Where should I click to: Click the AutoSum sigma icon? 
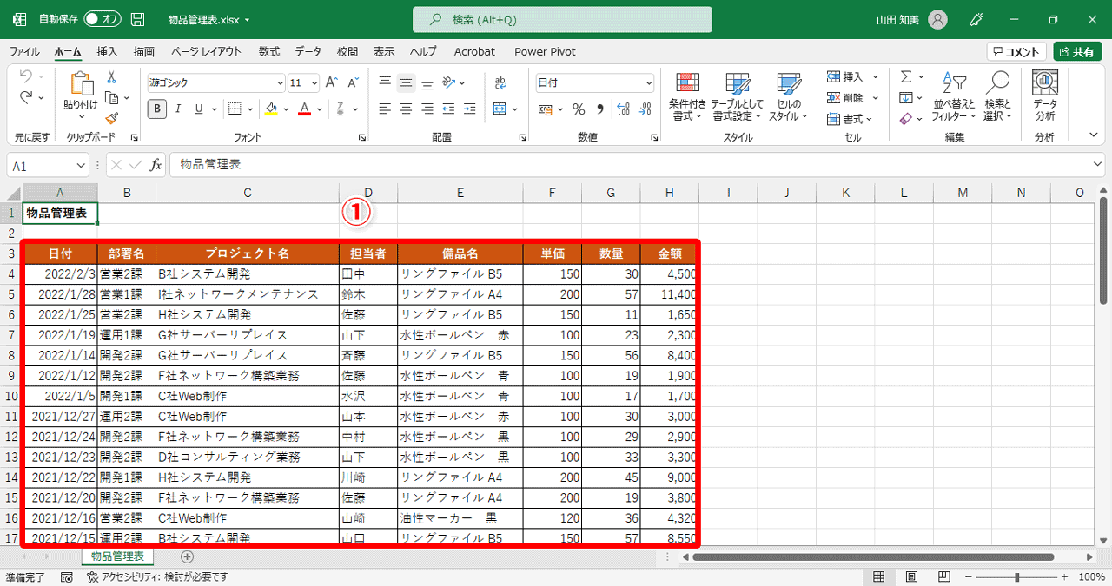click(x=906, y=76)
